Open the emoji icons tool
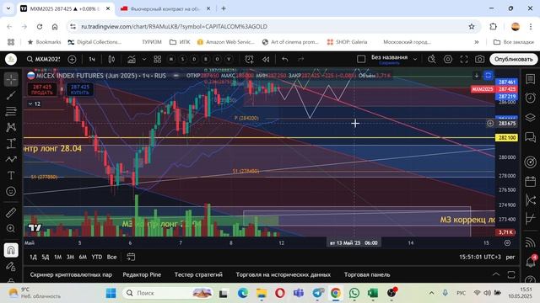Image resolution: width=540 pixels, height=303 pixels. point(11,191)
